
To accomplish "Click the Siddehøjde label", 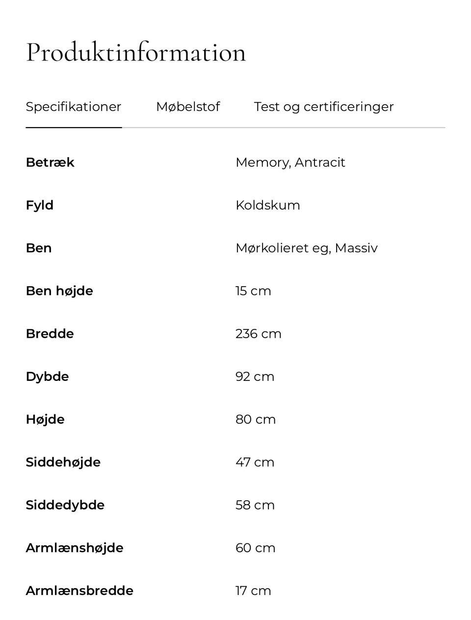I will pos(63,462).
